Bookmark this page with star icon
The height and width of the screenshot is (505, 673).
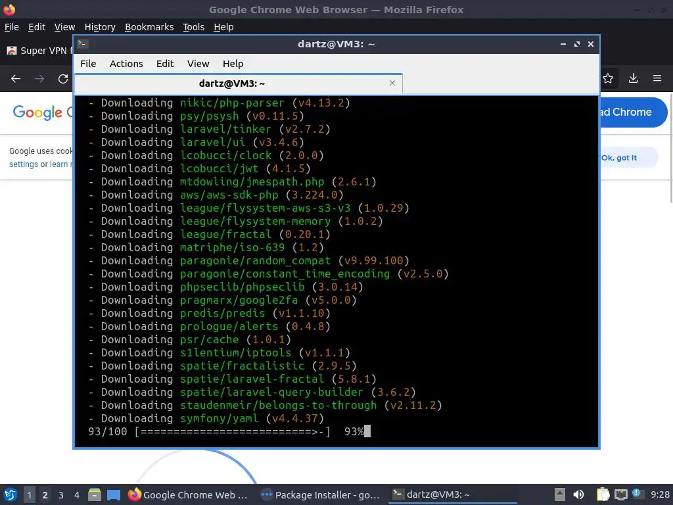pos(608,79)
